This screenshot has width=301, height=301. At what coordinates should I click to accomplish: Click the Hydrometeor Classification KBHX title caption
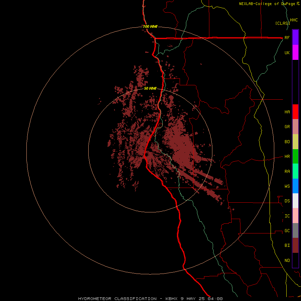(150, 299)
